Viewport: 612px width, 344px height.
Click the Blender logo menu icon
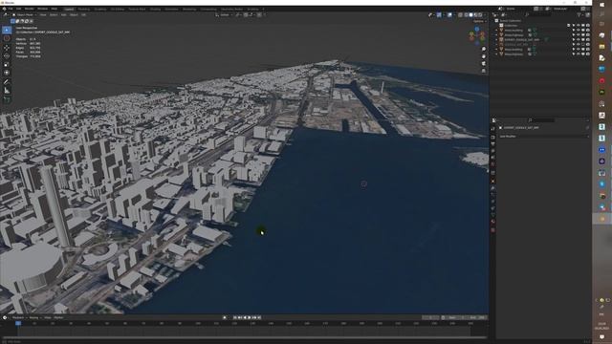pyautogui.click(x=4, y=9)
